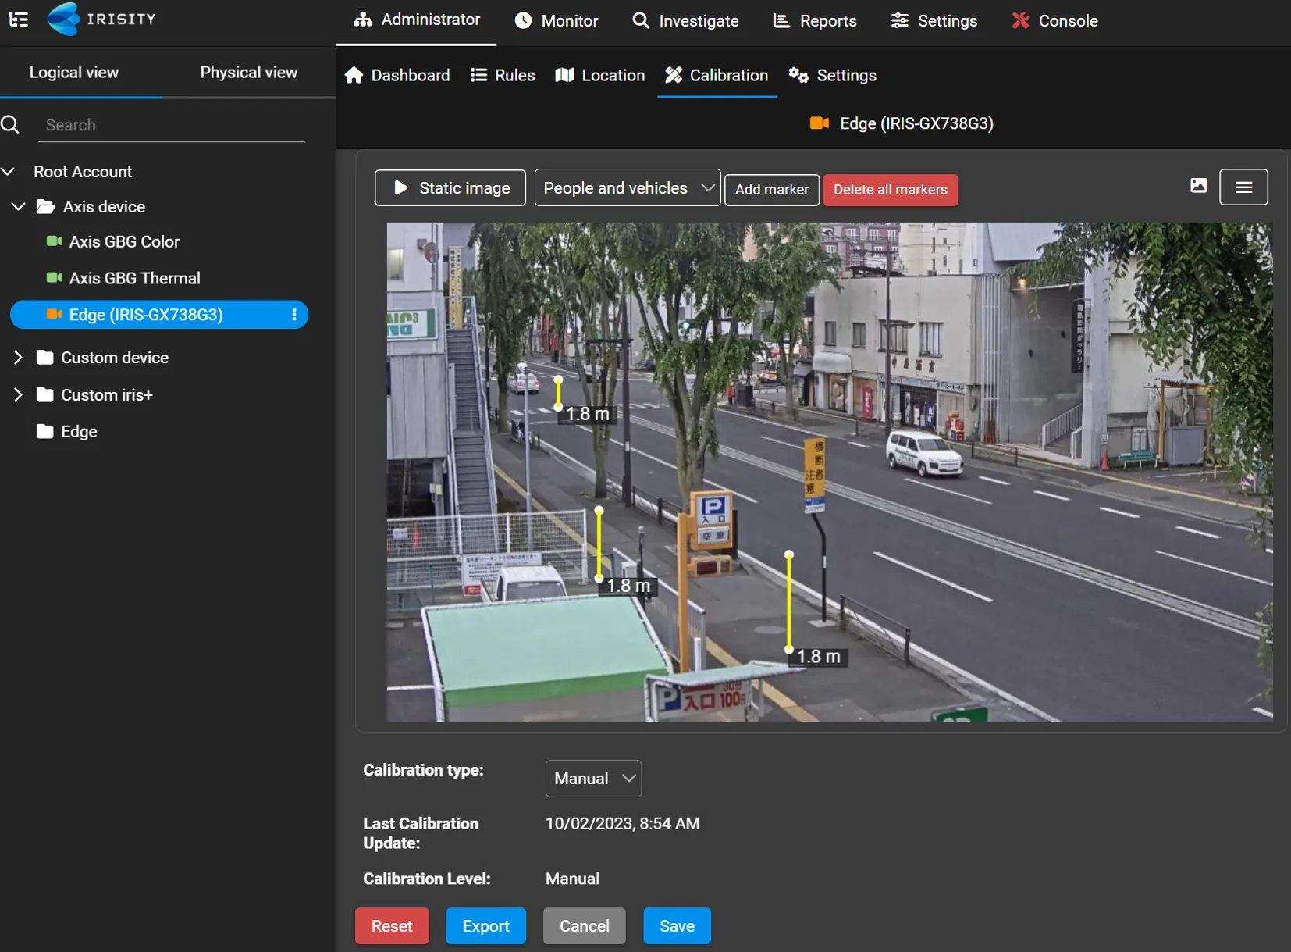The height and width of the screenshot is (952, 1291).
Task: Open the Dashboard sub-tab
Action: (397, 75)
